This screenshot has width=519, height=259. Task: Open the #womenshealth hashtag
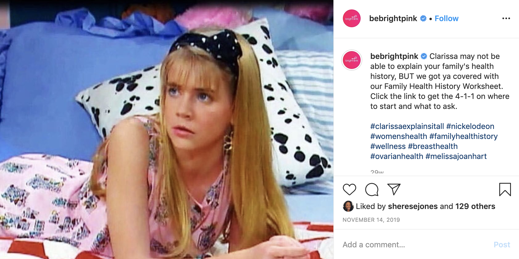point(399,136)
